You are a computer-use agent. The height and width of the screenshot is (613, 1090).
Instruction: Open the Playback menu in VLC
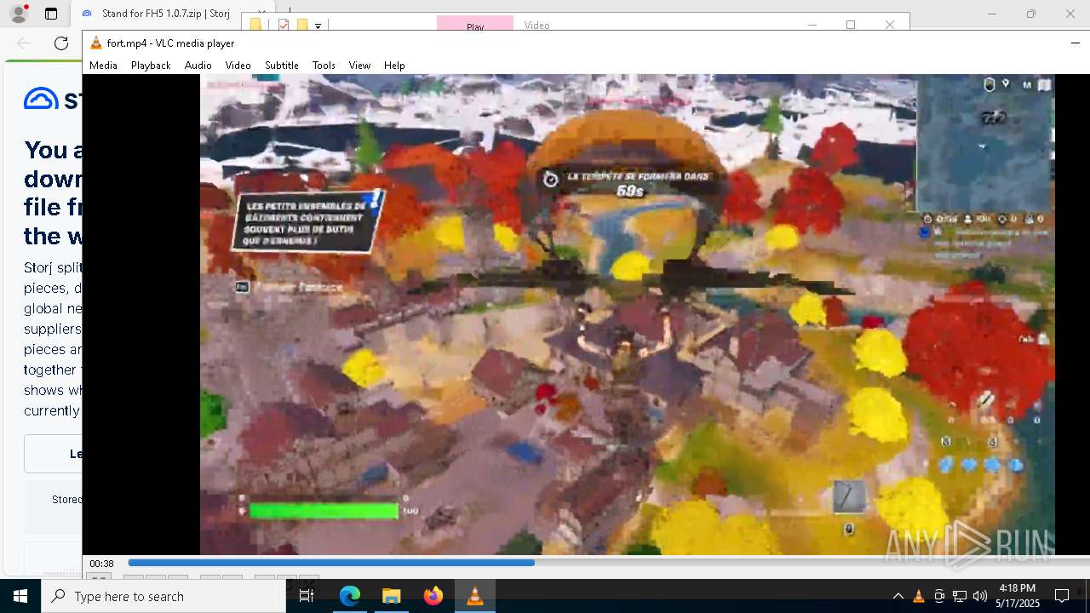tap(151, 66)
